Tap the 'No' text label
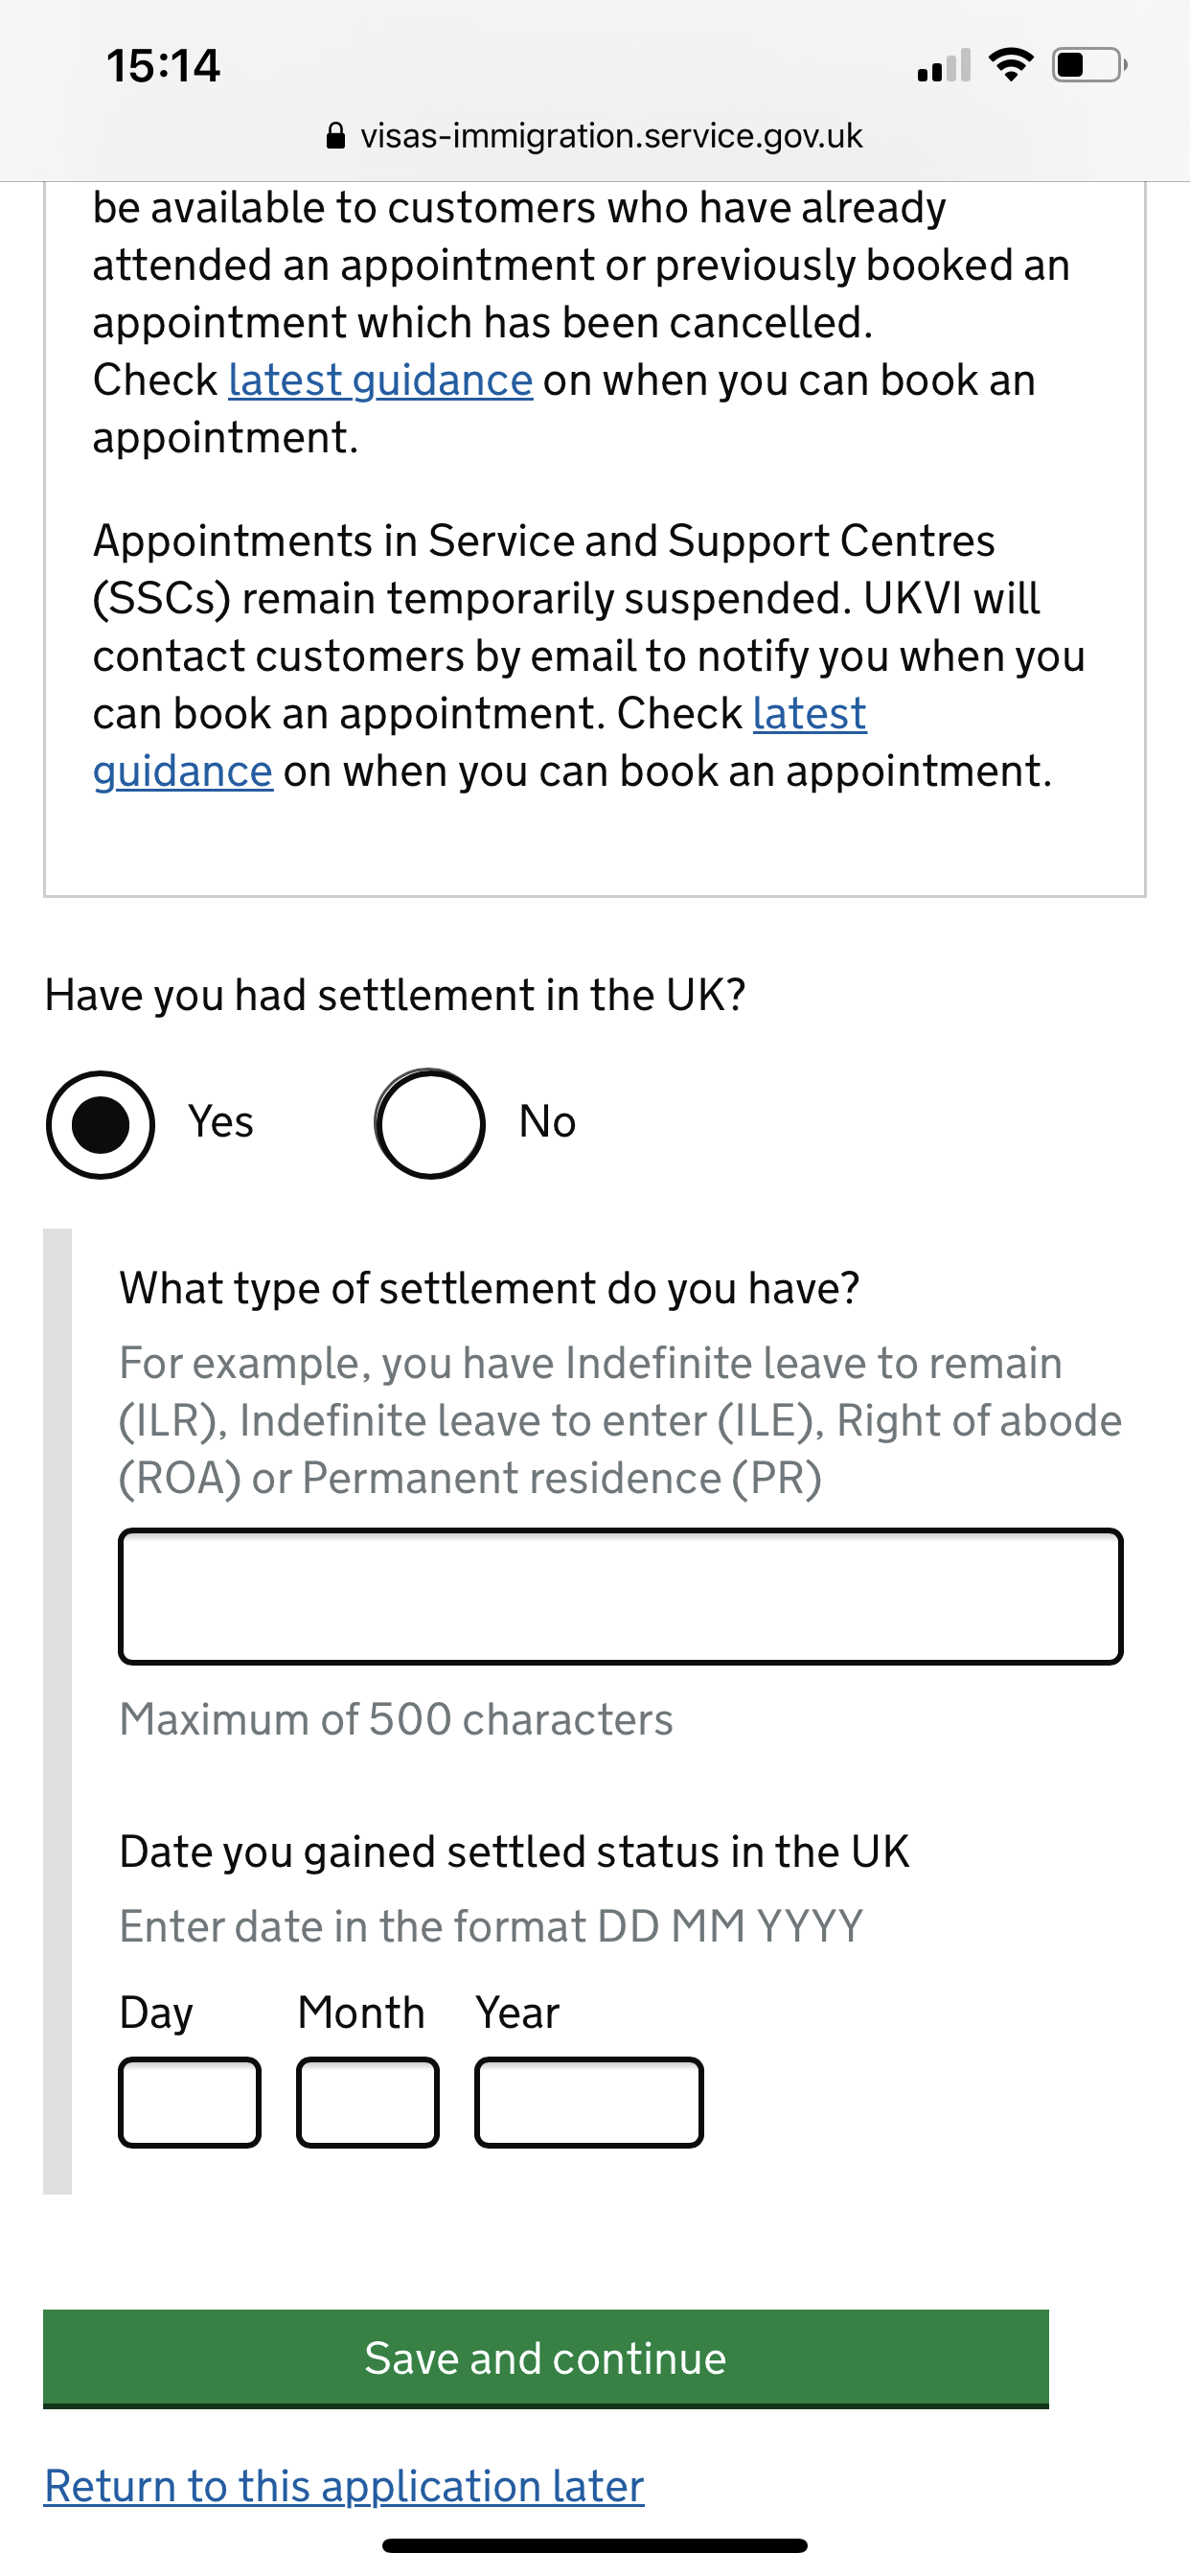Screen dimensions: 1190x2576 547,1122
